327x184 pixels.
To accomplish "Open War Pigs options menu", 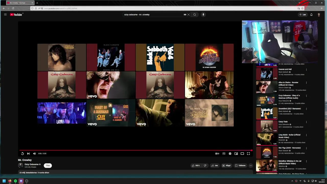I will click(306, 148).
